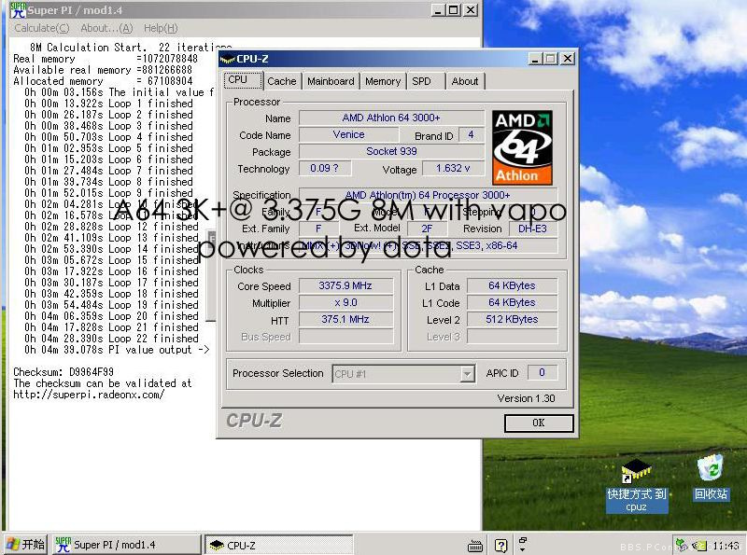
Task: Click L1 Code value 64 KBytes
Action: (512, 303)
